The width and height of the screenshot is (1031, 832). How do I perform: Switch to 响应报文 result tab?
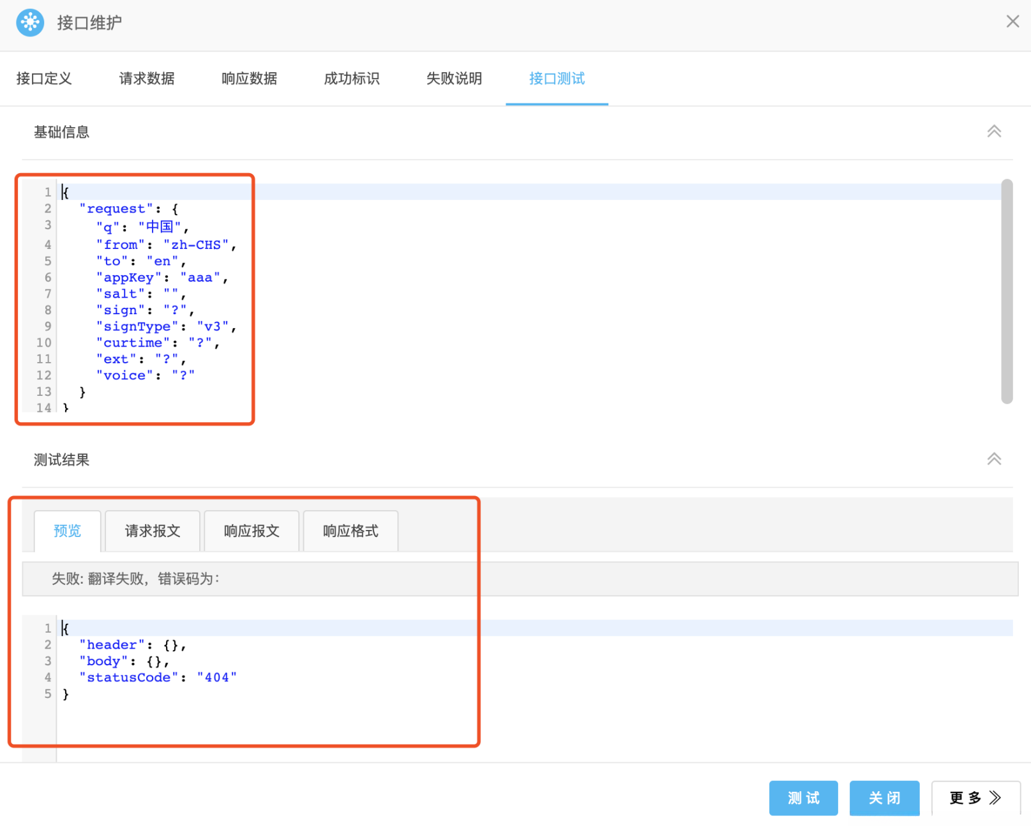[x=252, y=531]
